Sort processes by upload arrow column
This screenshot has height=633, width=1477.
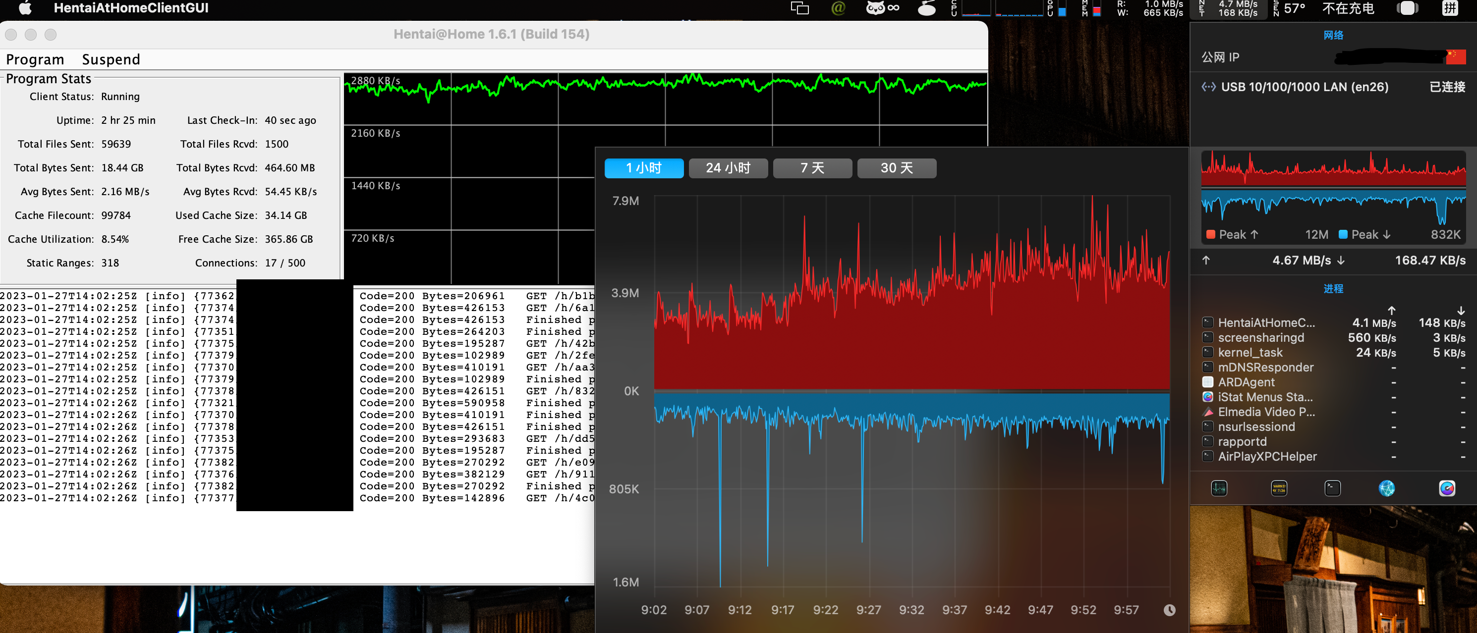point(1392,310)
